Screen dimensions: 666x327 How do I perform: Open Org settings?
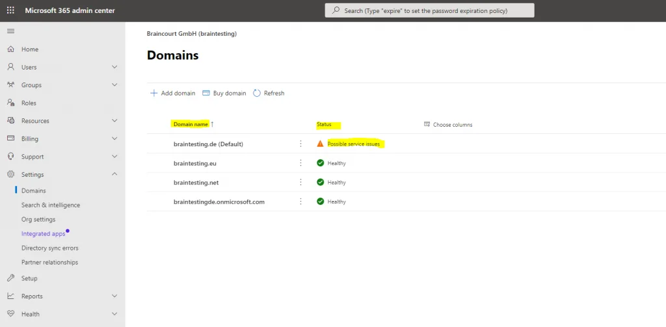pyautogui.click(x=38, y=220)
